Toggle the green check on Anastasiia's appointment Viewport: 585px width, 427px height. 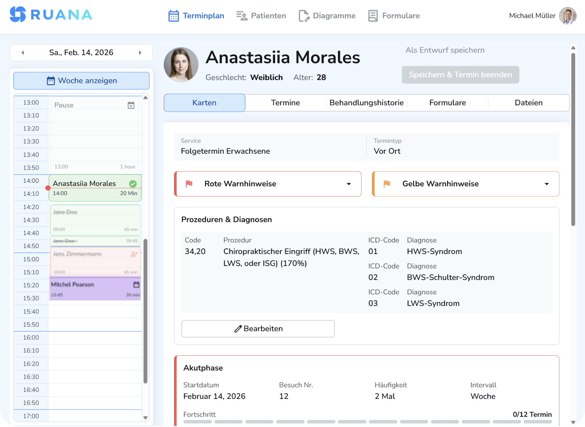(133, 183)
